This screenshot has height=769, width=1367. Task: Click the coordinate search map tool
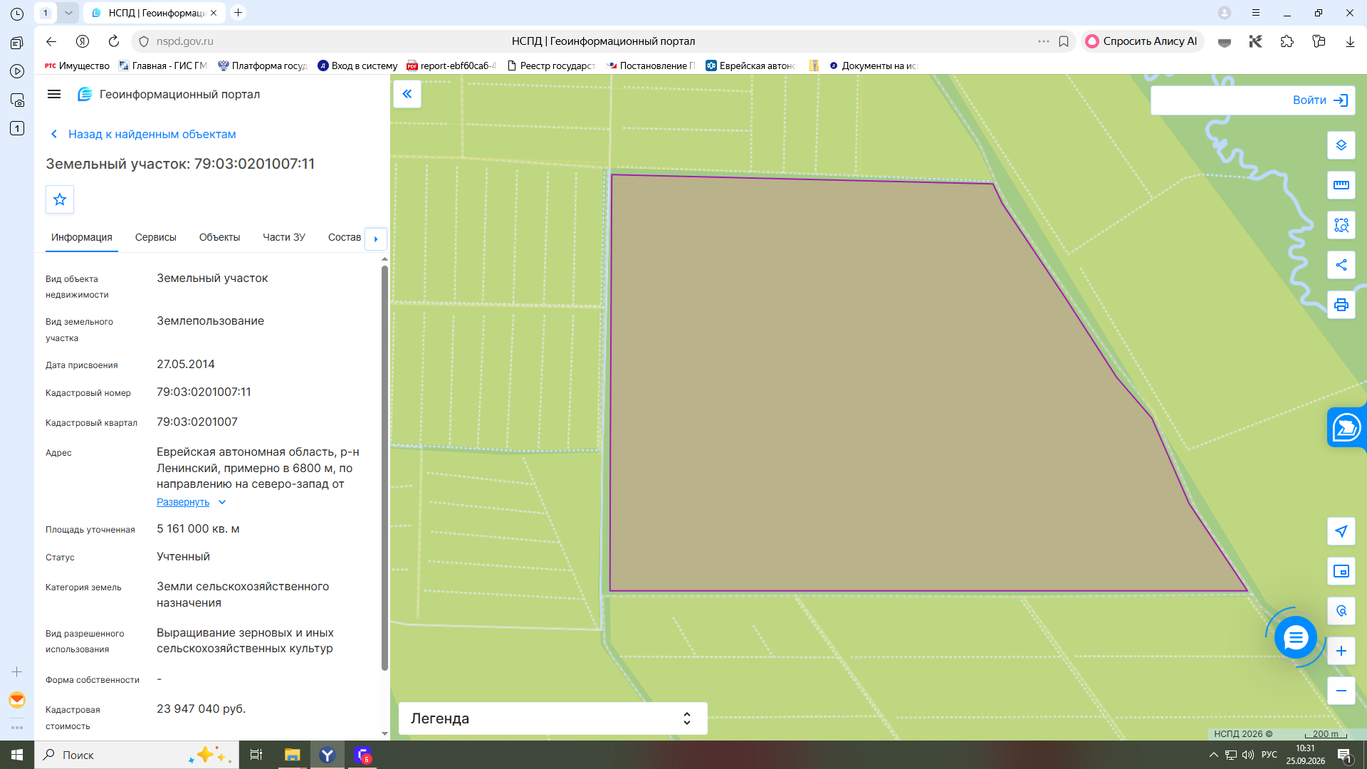1341,611
